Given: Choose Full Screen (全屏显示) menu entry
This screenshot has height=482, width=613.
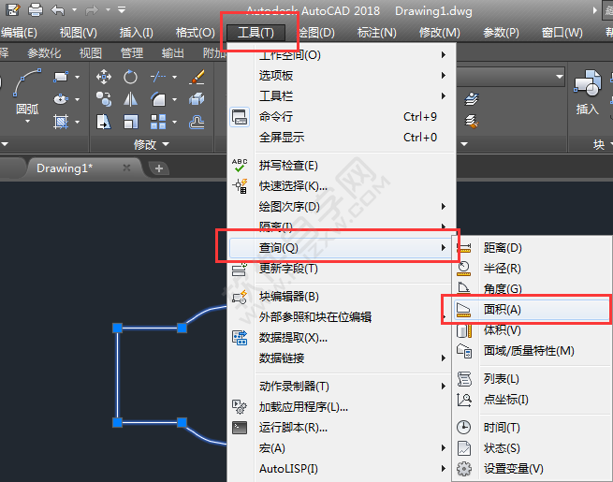Looking at the screenshot, I should [x=342, y=138].
